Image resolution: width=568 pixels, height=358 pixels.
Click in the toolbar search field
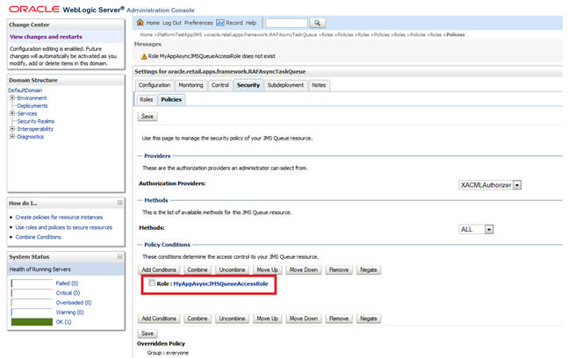pos(286,23)
